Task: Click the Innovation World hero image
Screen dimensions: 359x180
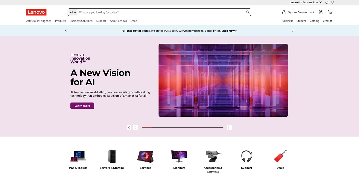Action: [223, 80]
